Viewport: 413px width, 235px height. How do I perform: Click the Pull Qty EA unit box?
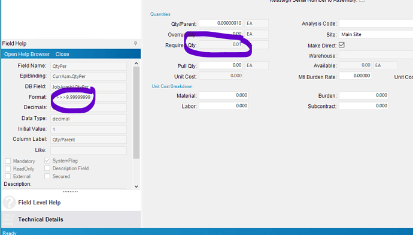[x=257, y=65]
